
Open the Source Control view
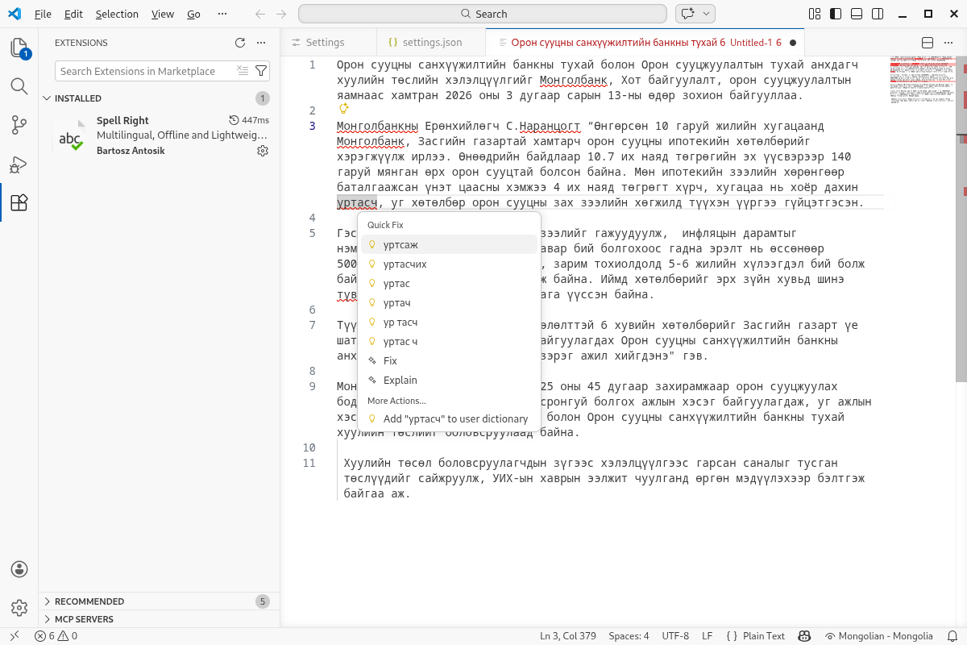[19, 125]
